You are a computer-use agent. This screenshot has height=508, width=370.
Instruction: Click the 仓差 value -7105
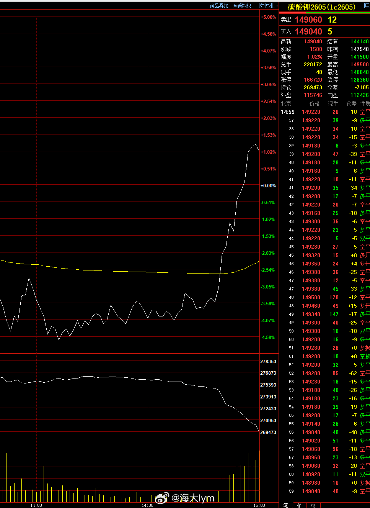[362, 87]
